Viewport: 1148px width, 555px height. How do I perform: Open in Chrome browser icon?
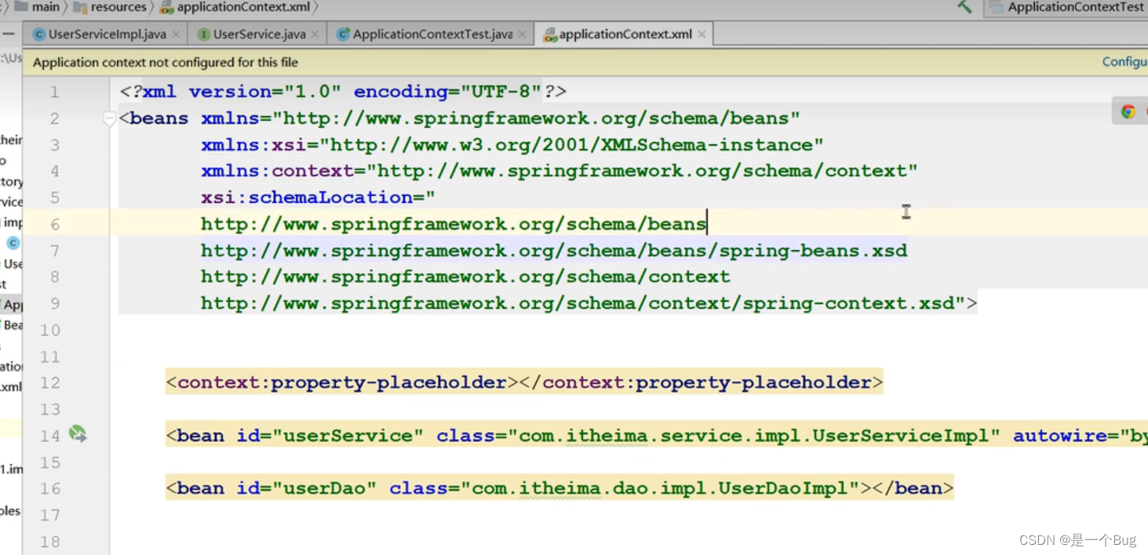1128,111
